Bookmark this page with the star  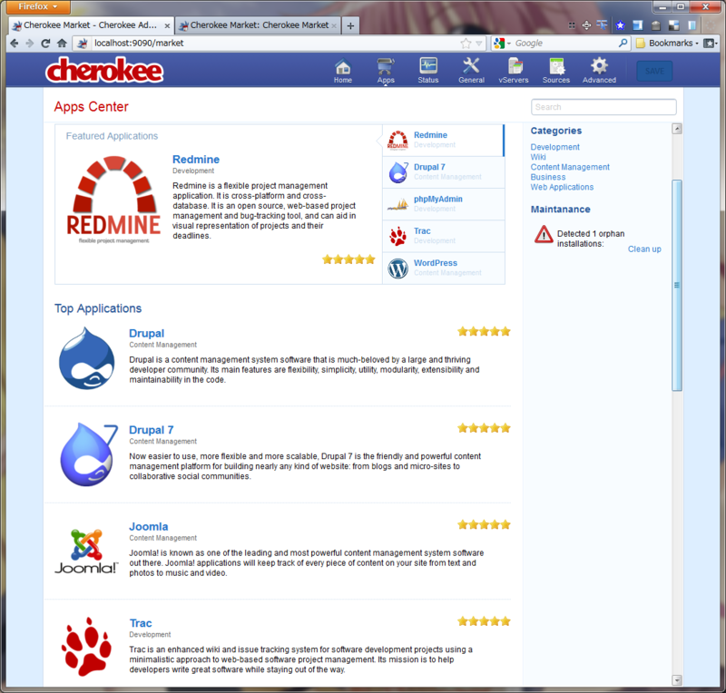pyautogui.click(x=466, y=43)
